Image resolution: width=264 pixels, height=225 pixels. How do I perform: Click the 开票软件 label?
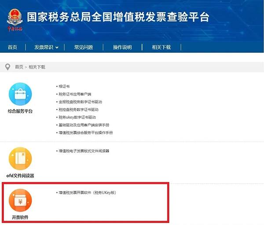point(20,217)
